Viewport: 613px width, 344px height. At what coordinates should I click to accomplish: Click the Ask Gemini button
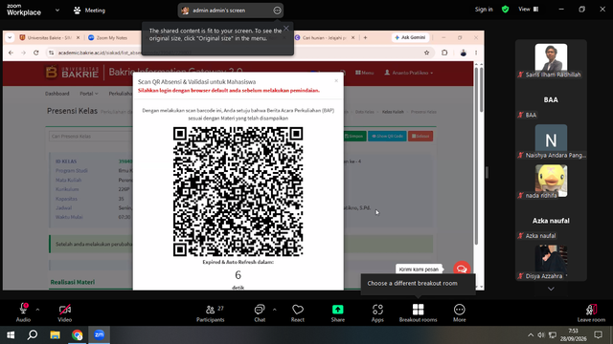click(x=410, y=37)
